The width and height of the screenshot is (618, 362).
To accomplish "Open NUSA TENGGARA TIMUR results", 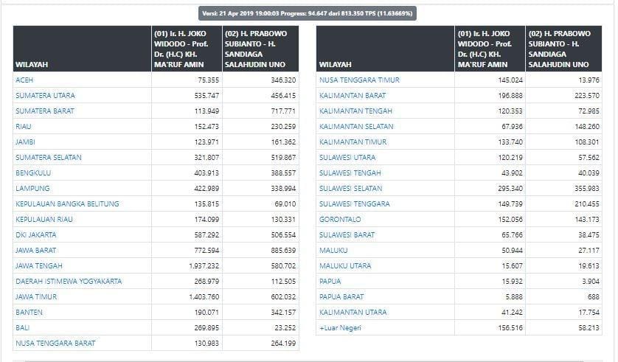I will (x=359, y=80).
